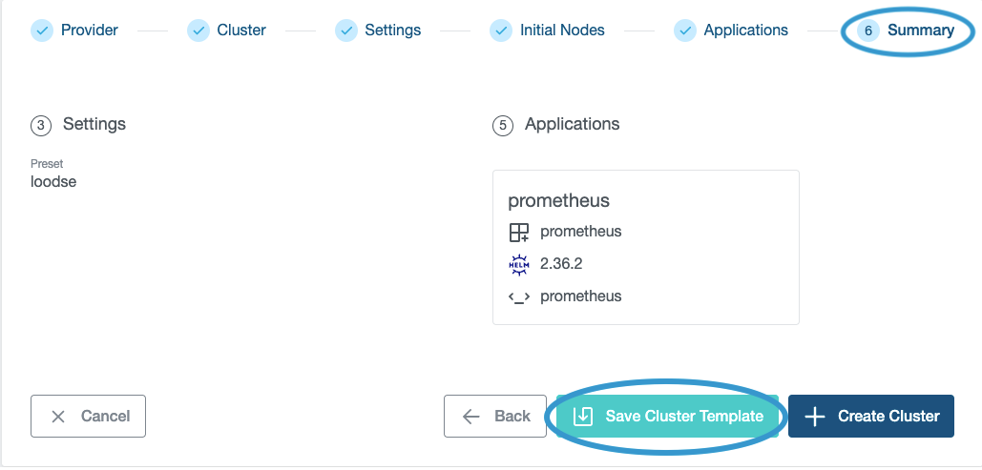Select the Summary step

tap(920, 31)
